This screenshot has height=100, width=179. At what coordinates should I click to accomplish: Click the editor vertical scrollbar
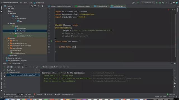click(x=176, y=35)
